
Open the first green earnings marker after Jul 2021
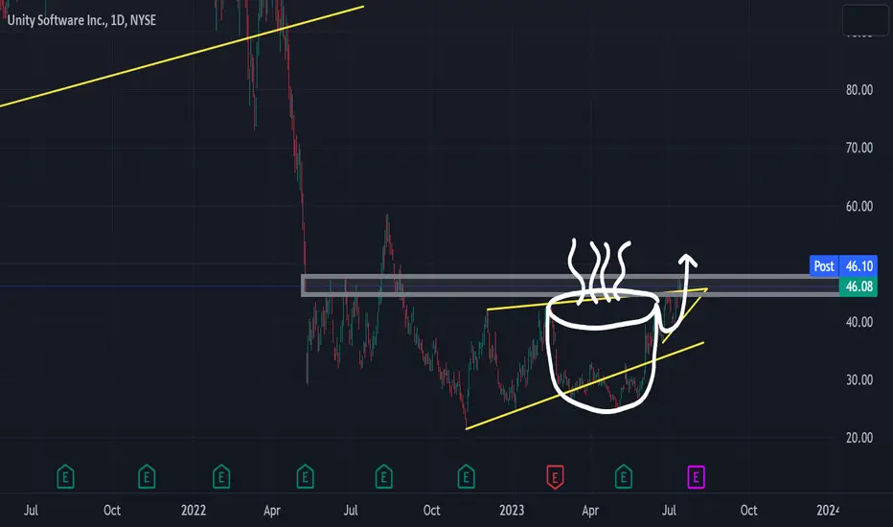tap(65, 476)
